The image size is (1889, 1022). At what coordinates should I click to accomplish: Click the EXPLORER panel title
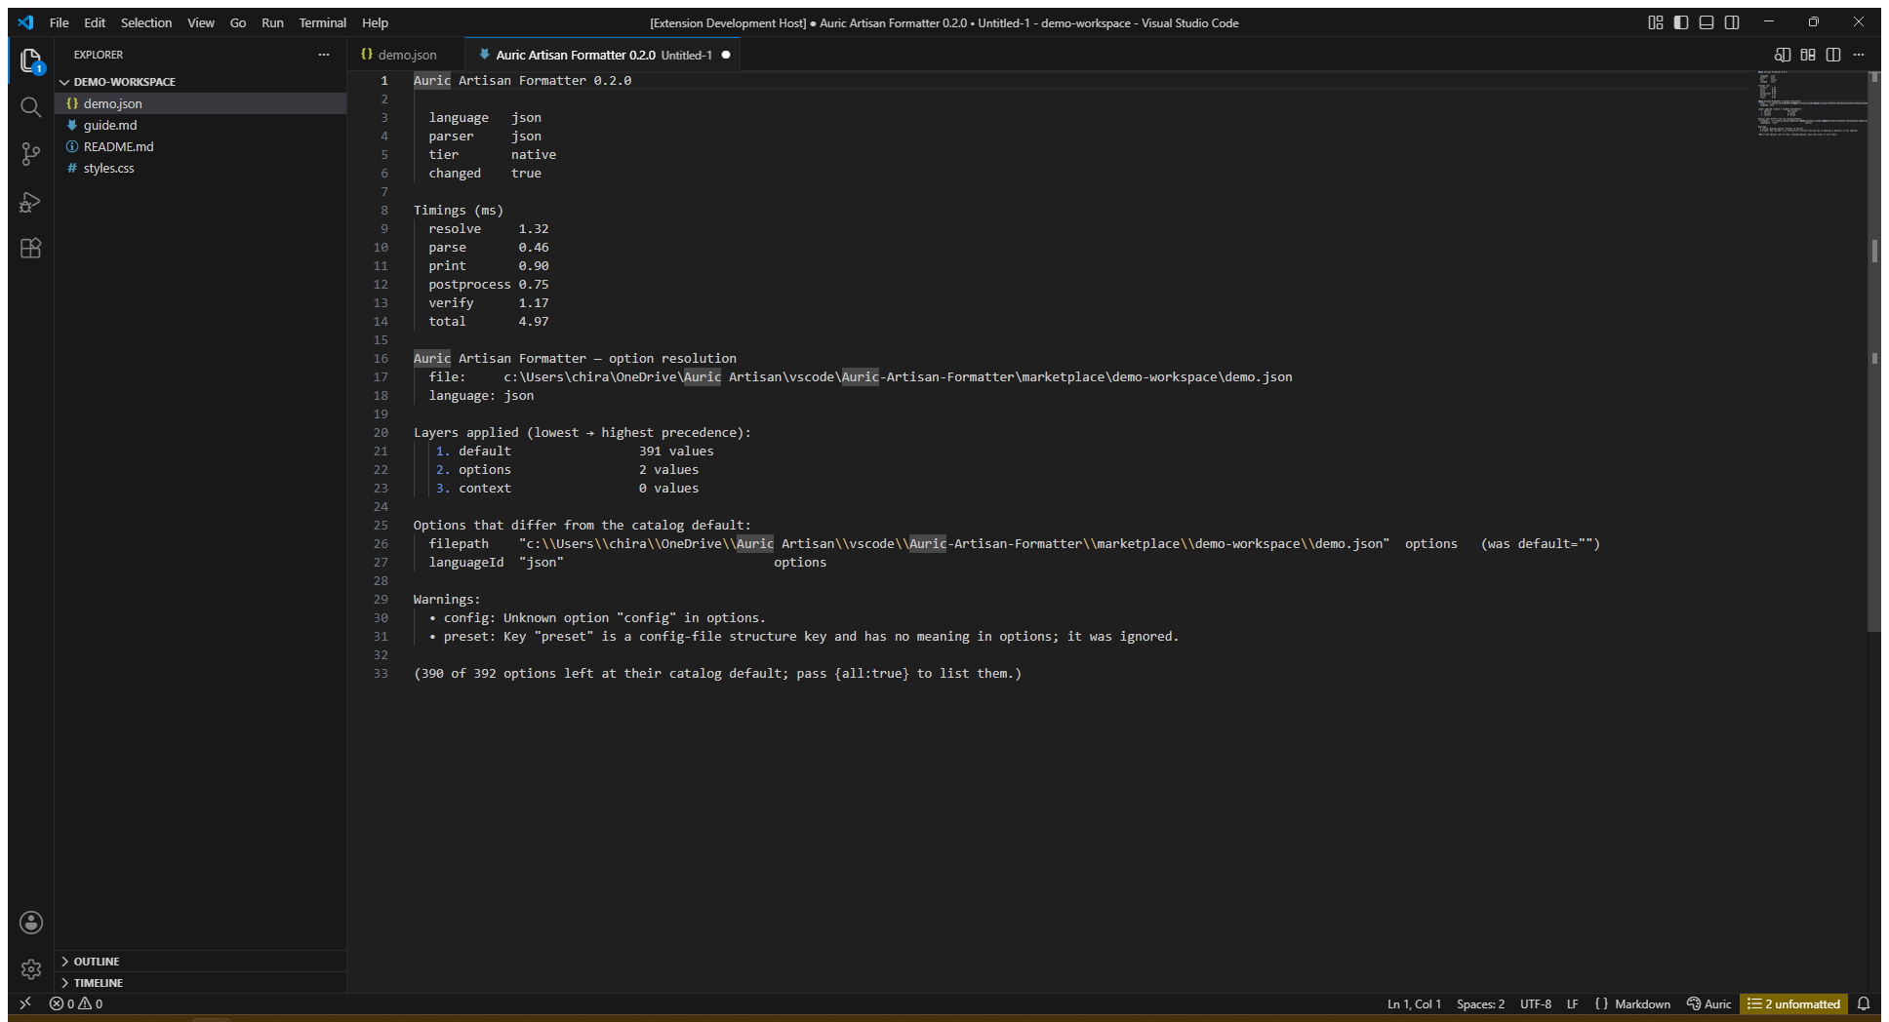click(x=99, y=55)
